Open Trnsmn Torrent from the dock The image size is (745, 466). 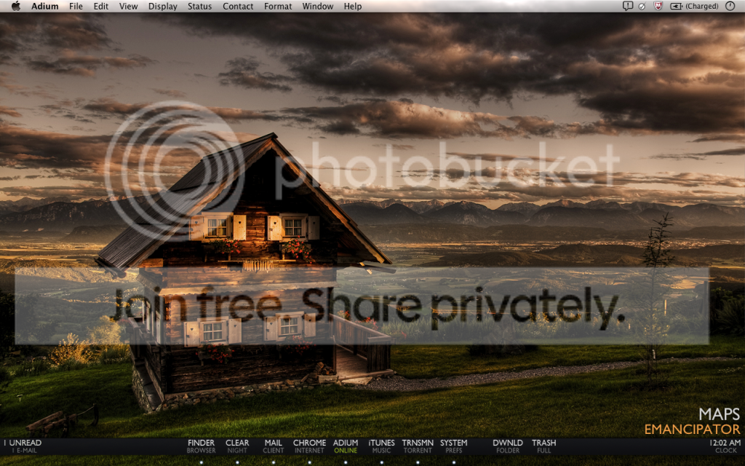418,446
